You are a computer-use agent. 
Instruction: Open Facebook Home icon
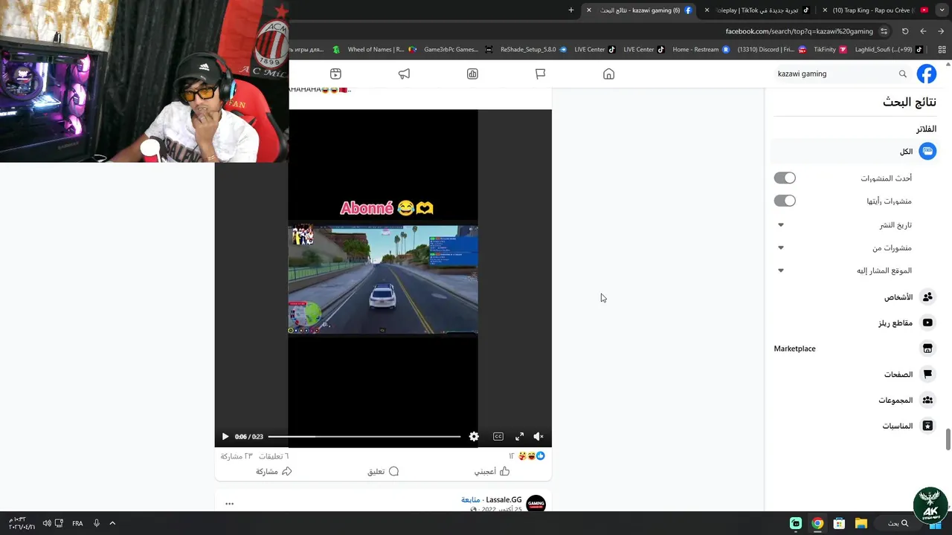coord(608,74)
